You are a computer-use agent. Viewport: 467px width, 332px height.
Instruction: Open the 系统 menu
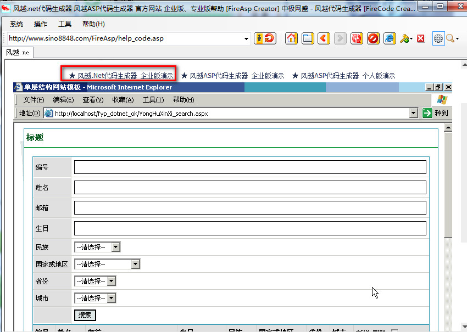coord(16,24)
